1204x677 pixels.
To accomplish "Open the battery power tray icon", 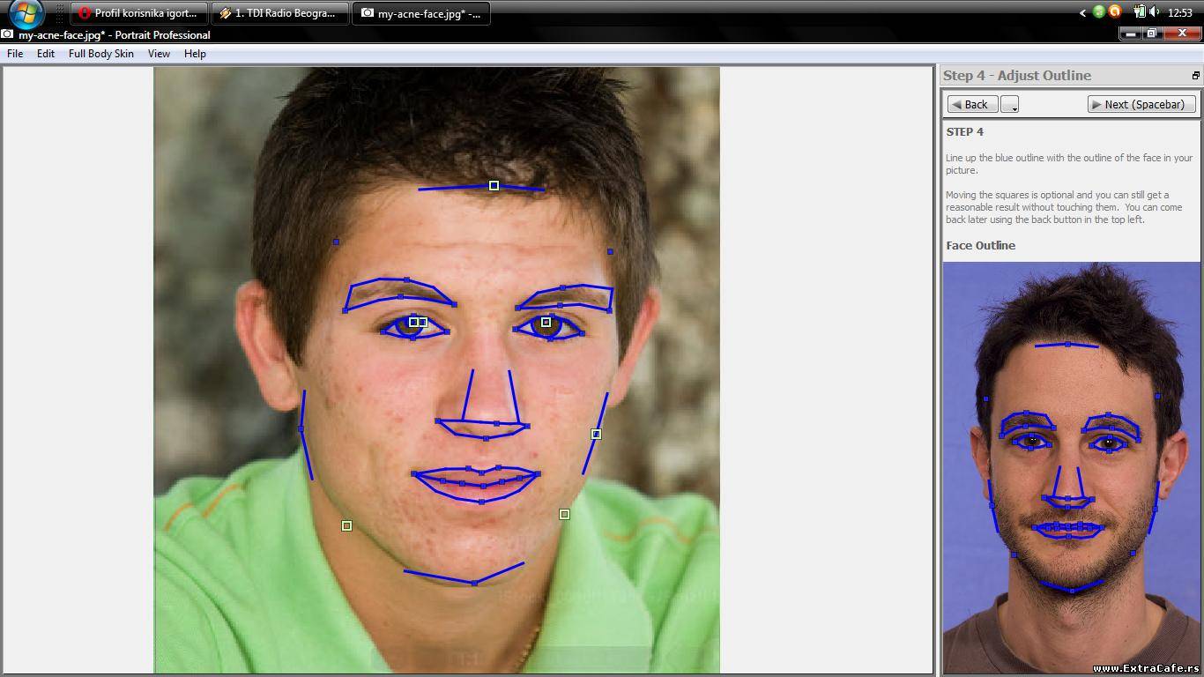I will 1139,12.
